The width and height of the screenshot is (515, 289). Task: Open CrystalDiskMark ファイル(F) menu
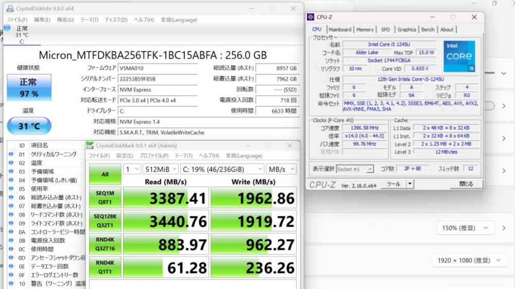pyautogui.click(x=99, y=156)
